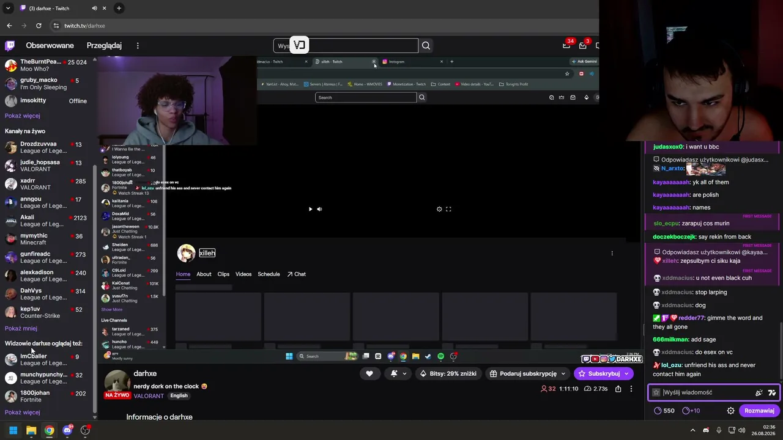
Task: Click Pokaż więcej under followed channels
Action: pos(23,116)
